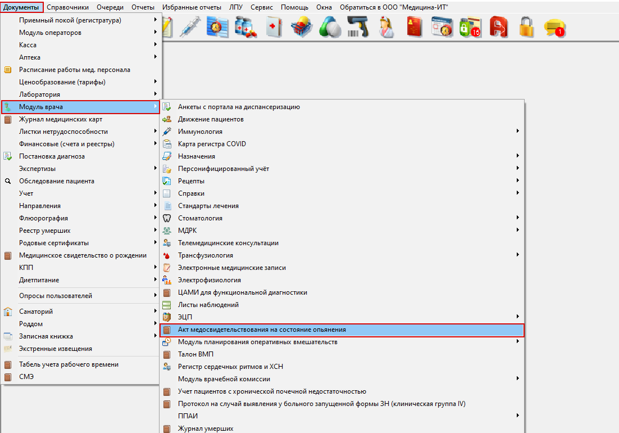Open Журнал умерших item
The height and width of the screenshot is (433, 619).
click(x=342, y=429)
